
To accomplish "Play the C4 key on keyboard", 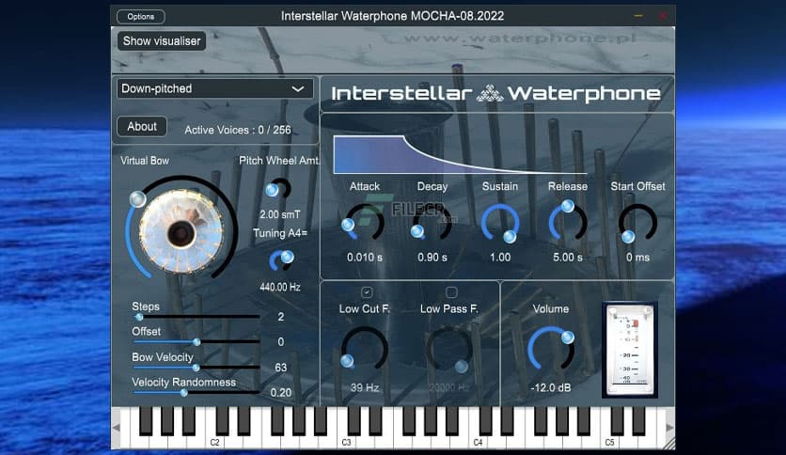I will 478,441.
